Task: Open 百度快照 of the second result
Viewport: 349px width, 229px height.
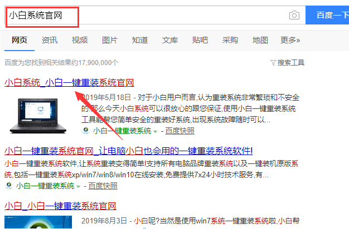Action: (103, 186)
